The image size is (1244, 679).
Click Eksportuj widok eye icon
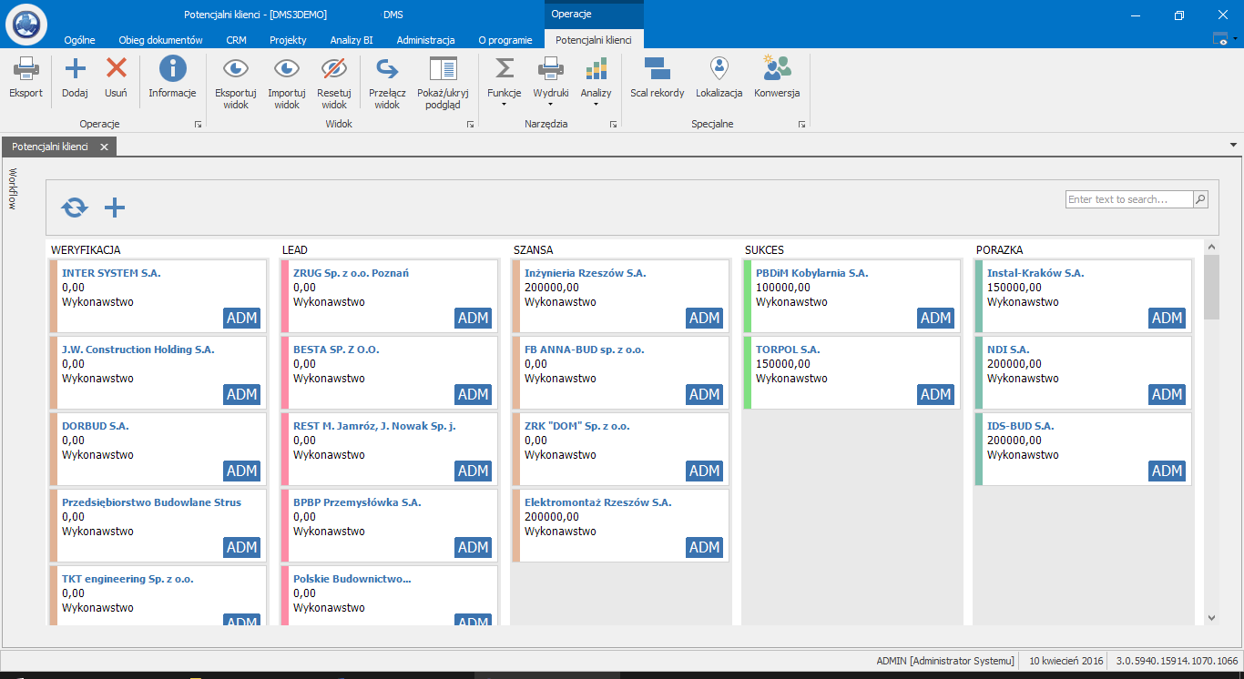[x=236, y=68]
